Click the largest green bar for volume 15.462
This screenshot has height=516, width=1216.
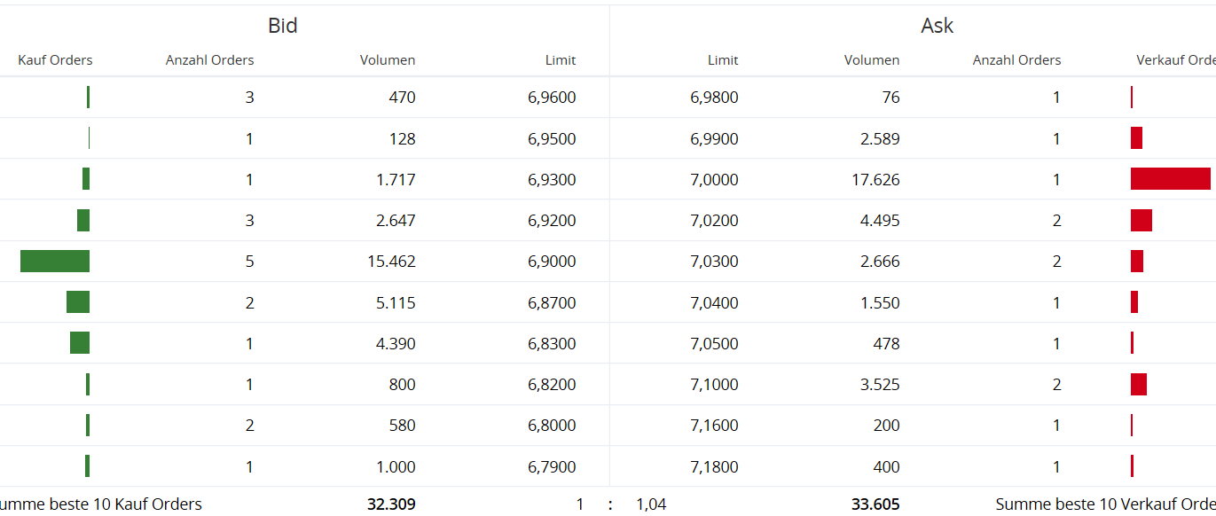tap(55, 262)
